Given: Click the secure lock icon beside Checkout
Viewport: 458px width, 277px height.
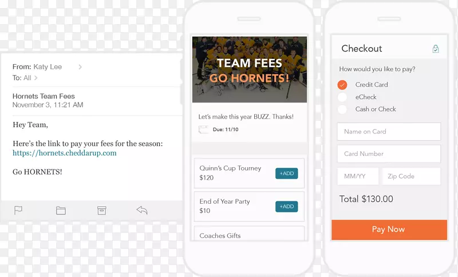Looking at the screenshot, I should tap(436, 49).
